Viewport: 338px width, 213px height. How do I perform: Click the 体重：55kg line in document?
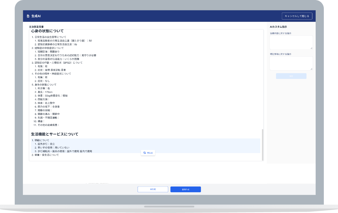coord(52,96)
